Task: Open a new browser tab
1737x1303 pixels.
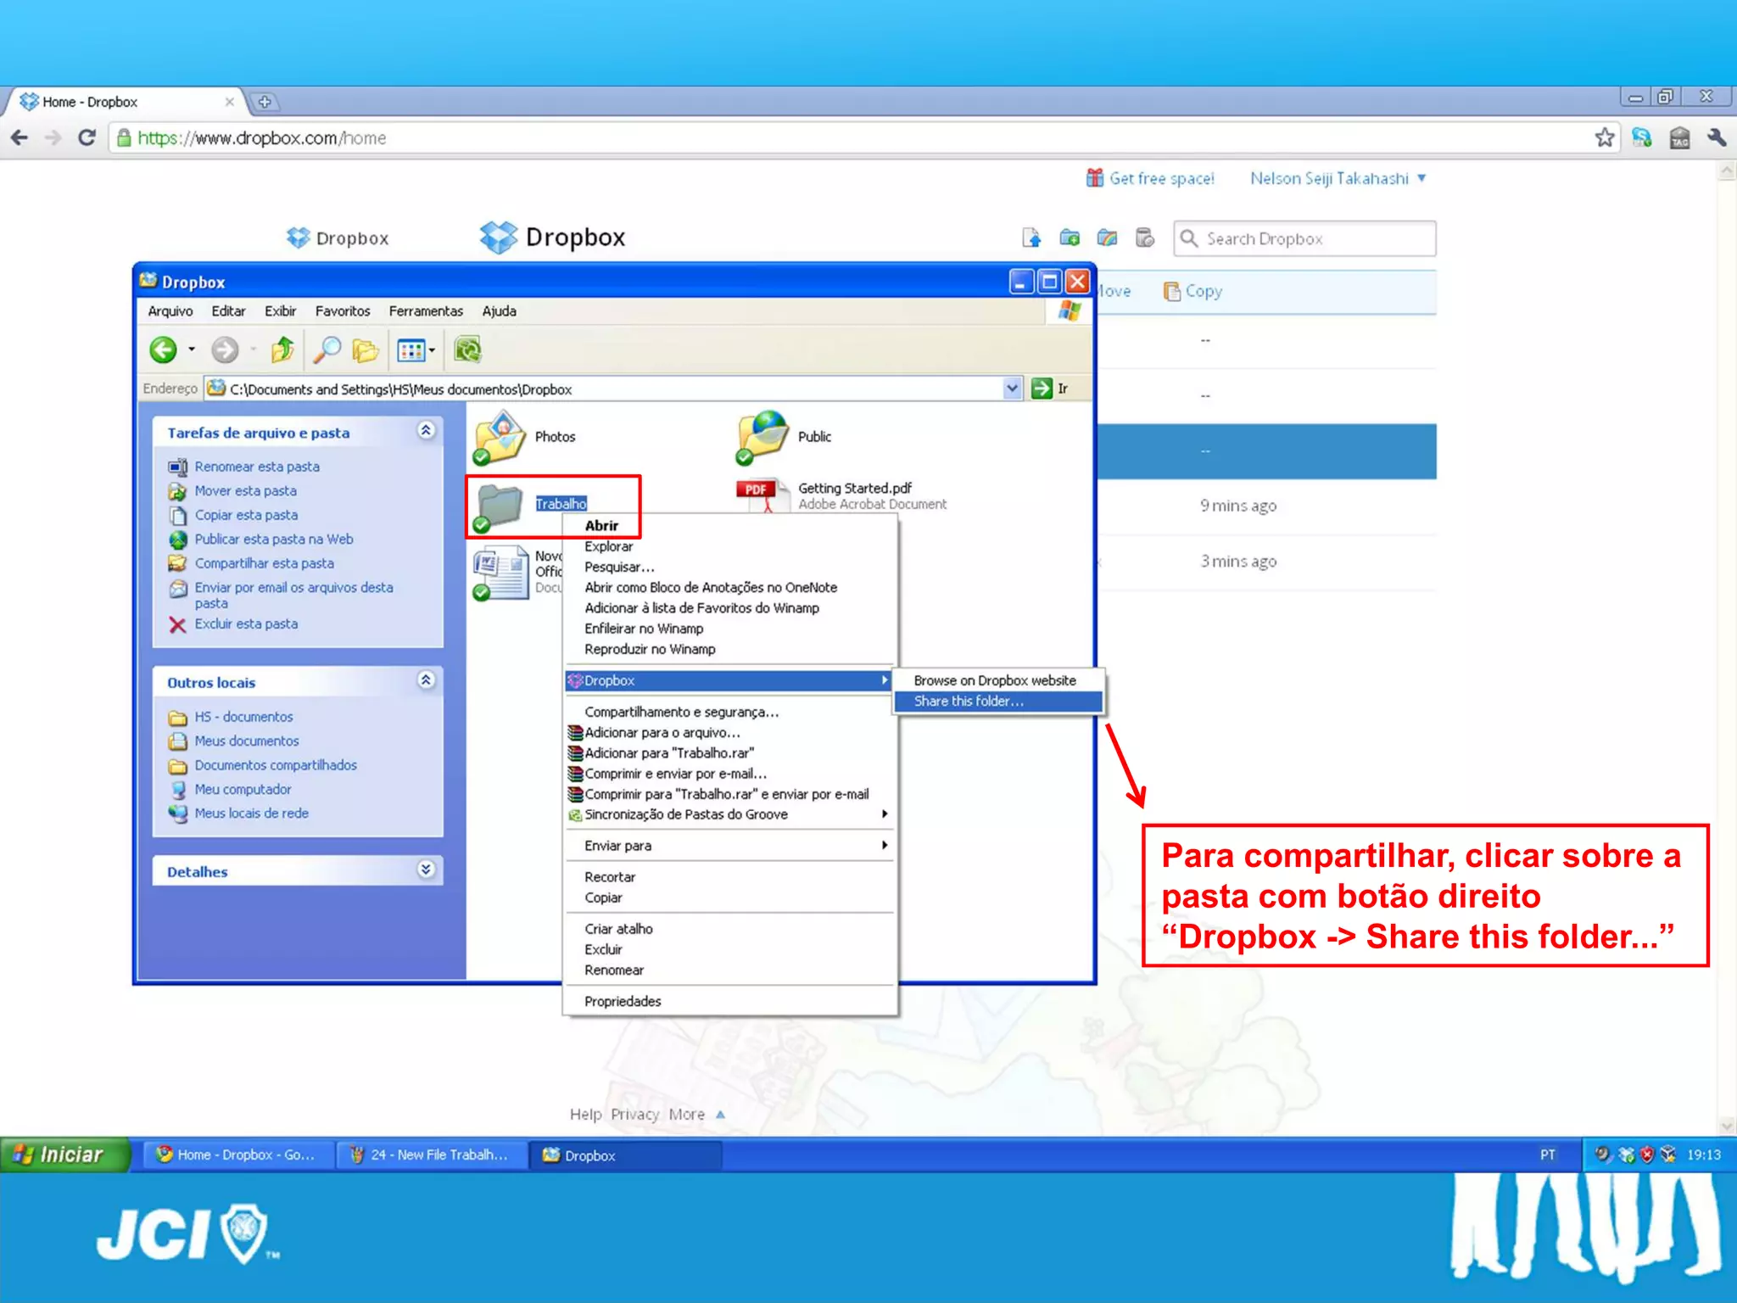Action: click(x=265, y=102)
